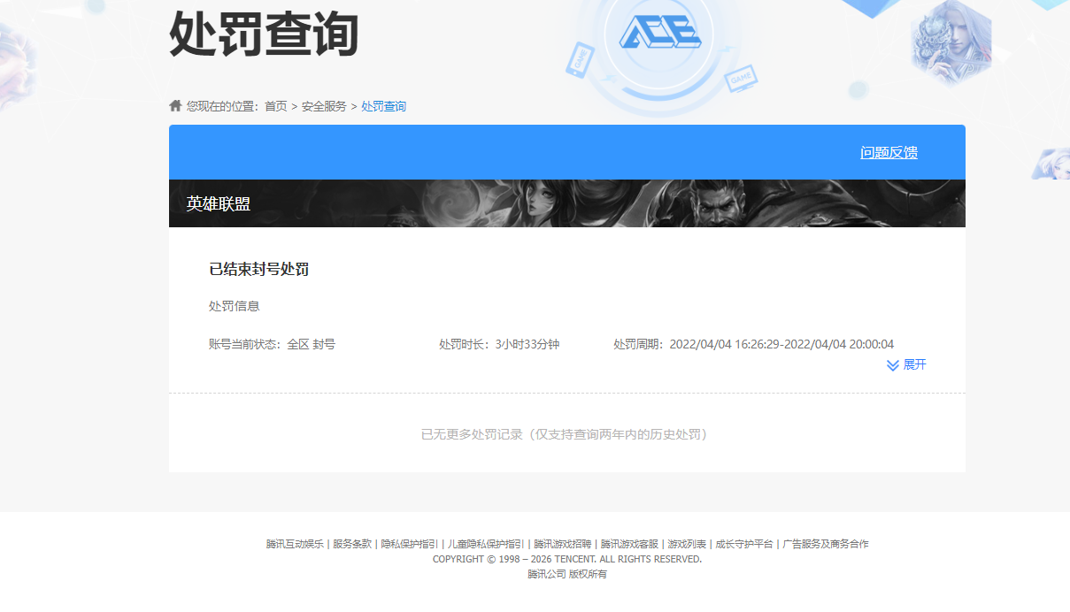Select the 处罚查询 breadcrumb link
This screenshot has height=612, width=1070.
384,106
